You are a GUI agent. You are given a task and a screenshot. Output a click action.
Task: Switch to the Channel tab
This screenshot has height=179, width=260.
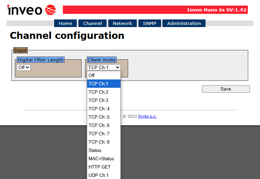(x=92, y=23)
